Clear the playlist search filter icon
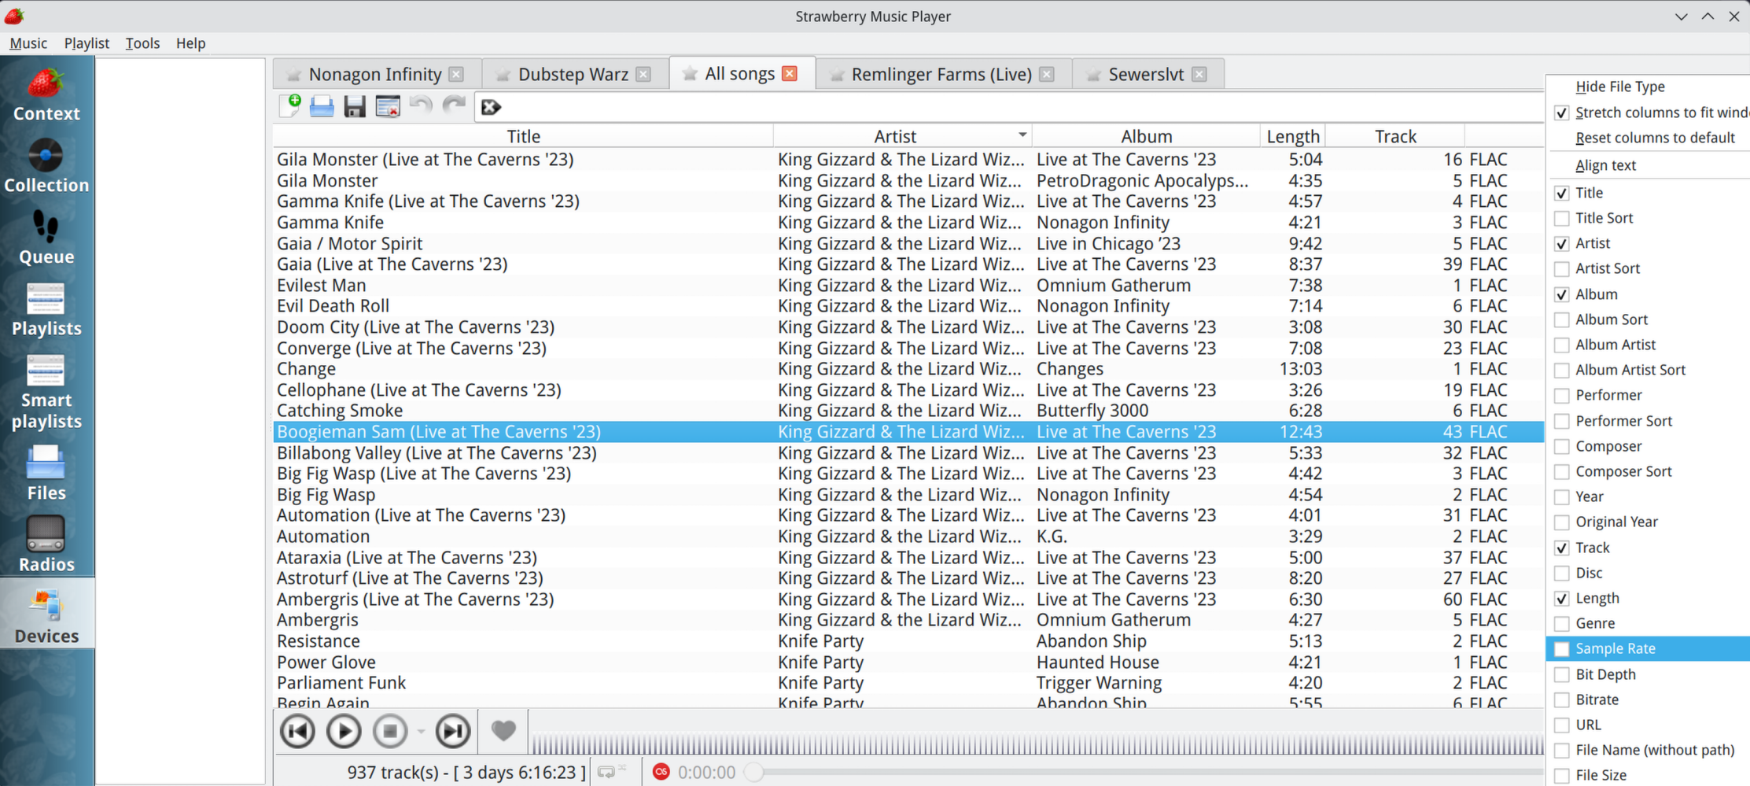This screenshot has height=786, width=1750. [491, 107]
